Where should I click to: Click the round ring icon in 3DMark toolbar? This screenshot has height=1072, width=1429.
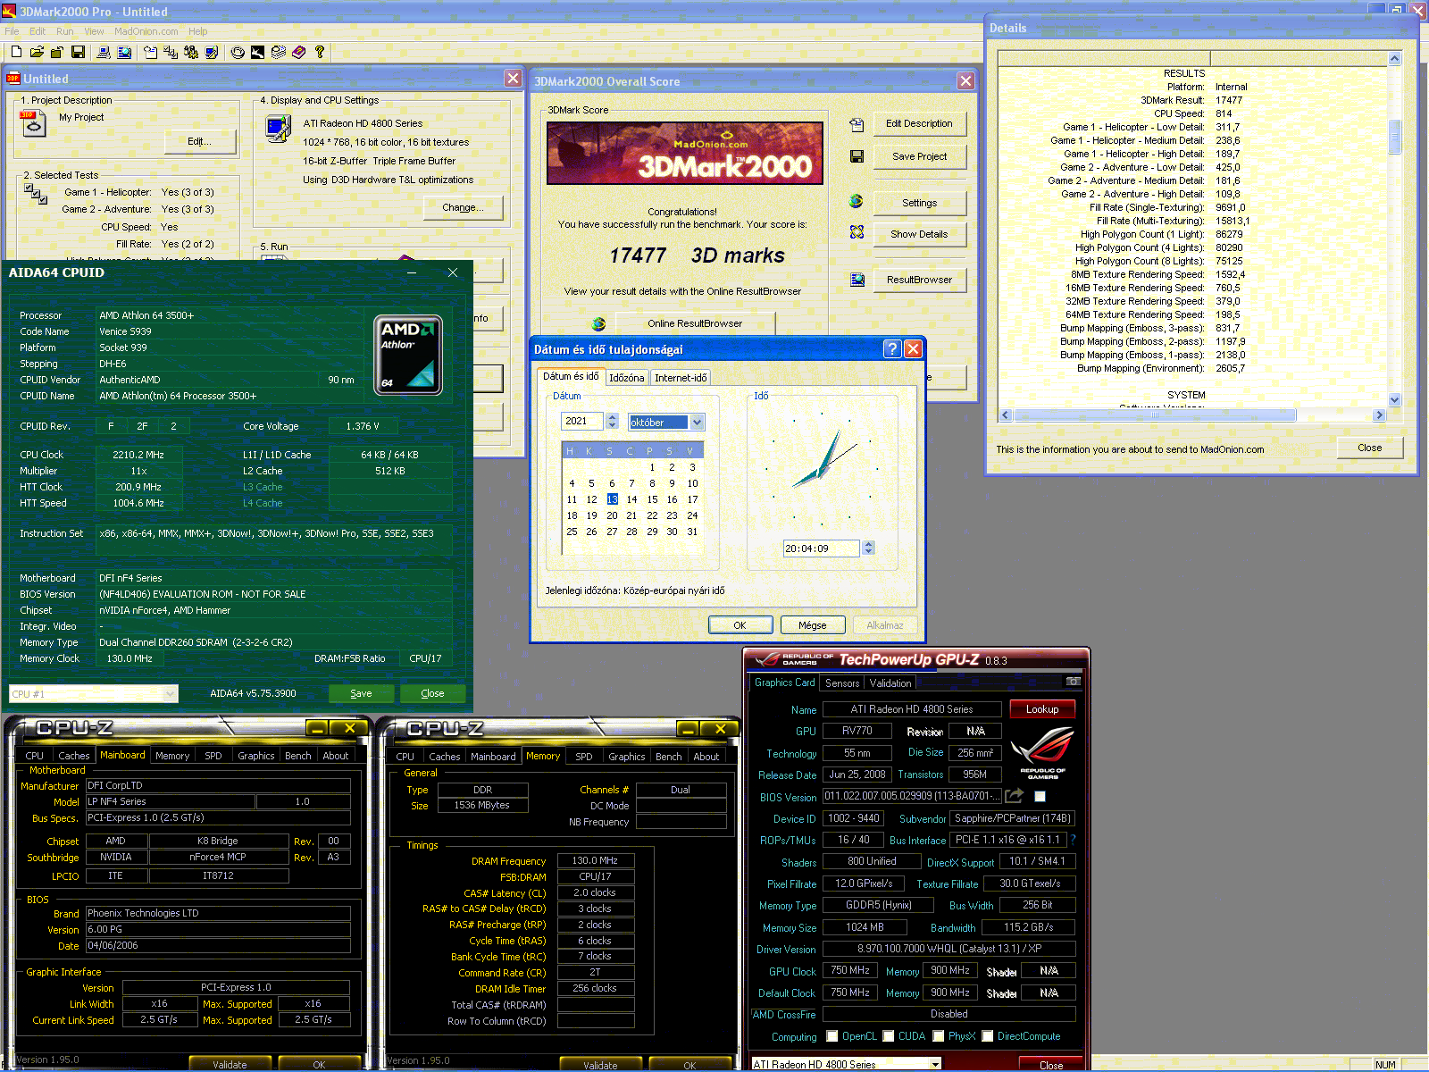point(238,53)
